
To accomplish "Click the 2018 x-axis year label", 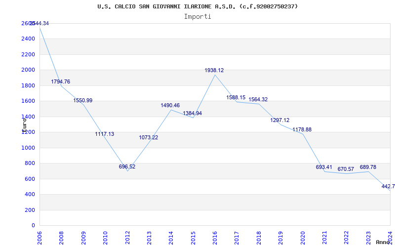I will (259, 238).
